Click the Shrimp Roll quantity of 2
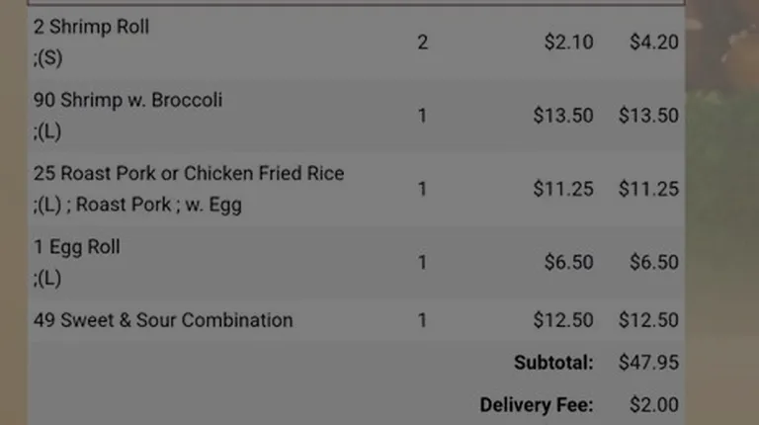Image resolution: width=759 pixels, height=425 pixels. click(423, 42)
